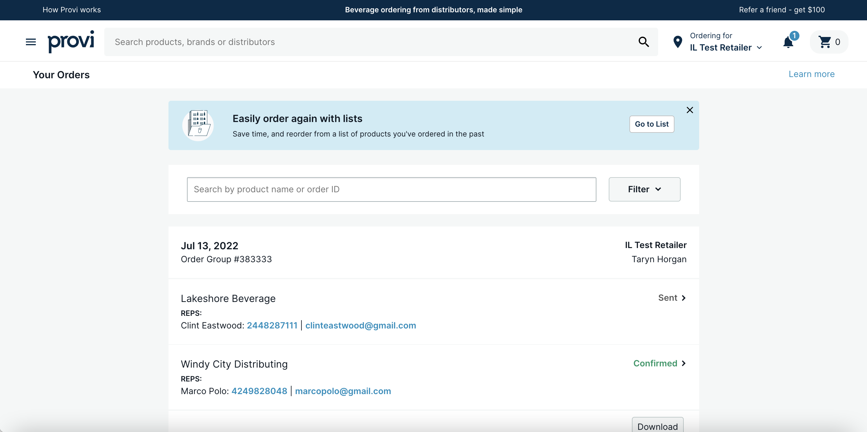867x432 pixels.
Task: Click the Provi logo
Action: coord(71,41)
